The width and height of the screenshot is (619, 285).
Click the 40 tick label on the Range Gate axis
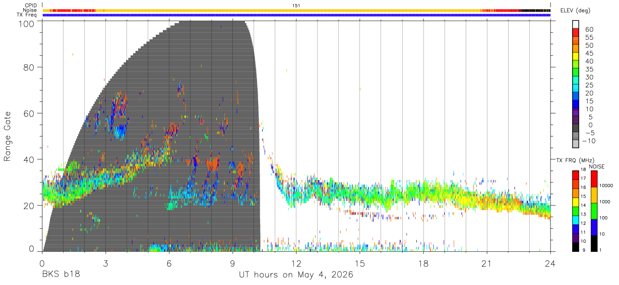tap(29, 159)
